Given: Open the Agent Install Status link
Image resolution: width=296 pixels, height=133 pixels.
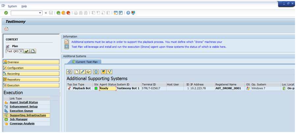Looking at the screenshot, I should pyautogui.click(x=24, y=103).
